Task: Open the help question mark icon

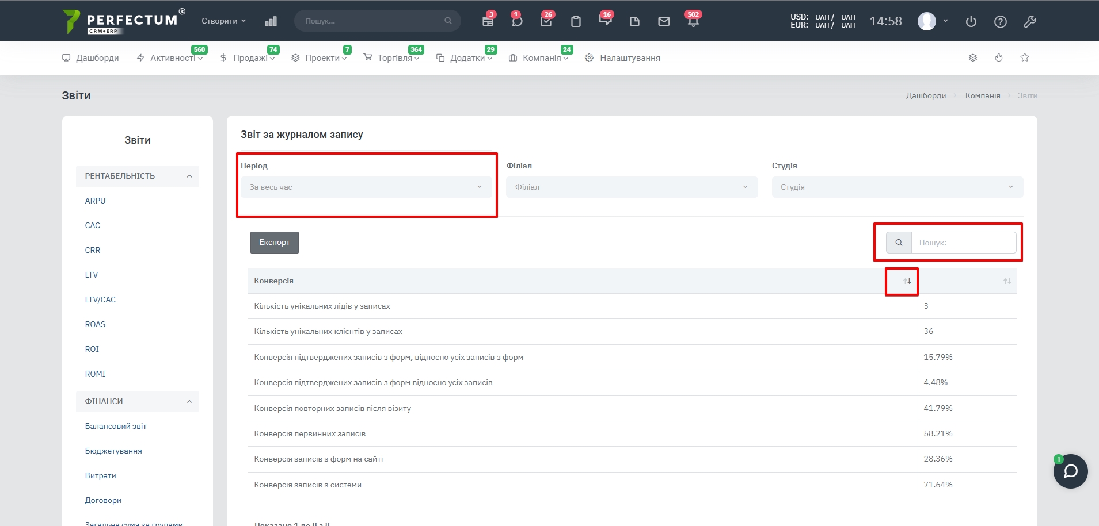Action: point(1001,21)
